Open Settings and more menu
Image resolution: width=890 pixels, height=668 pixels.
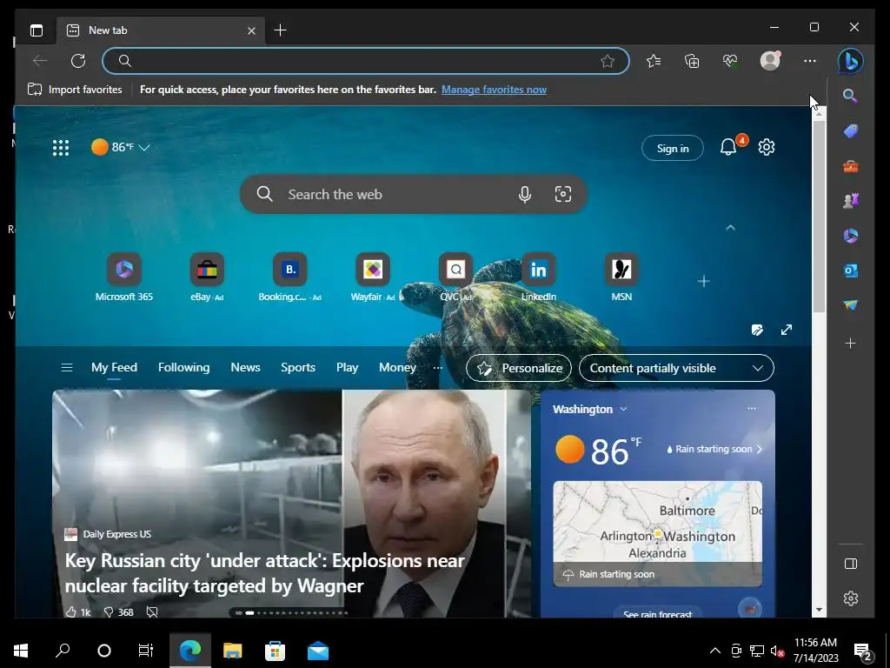pyautogui.click(x=810, y=61)
